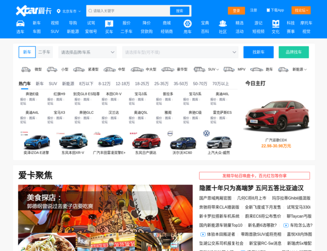The width and height of the screenshot is (327, 251).
Task: Open the 请选择品牌/车系 dropdown
Action: click(88, 52)
